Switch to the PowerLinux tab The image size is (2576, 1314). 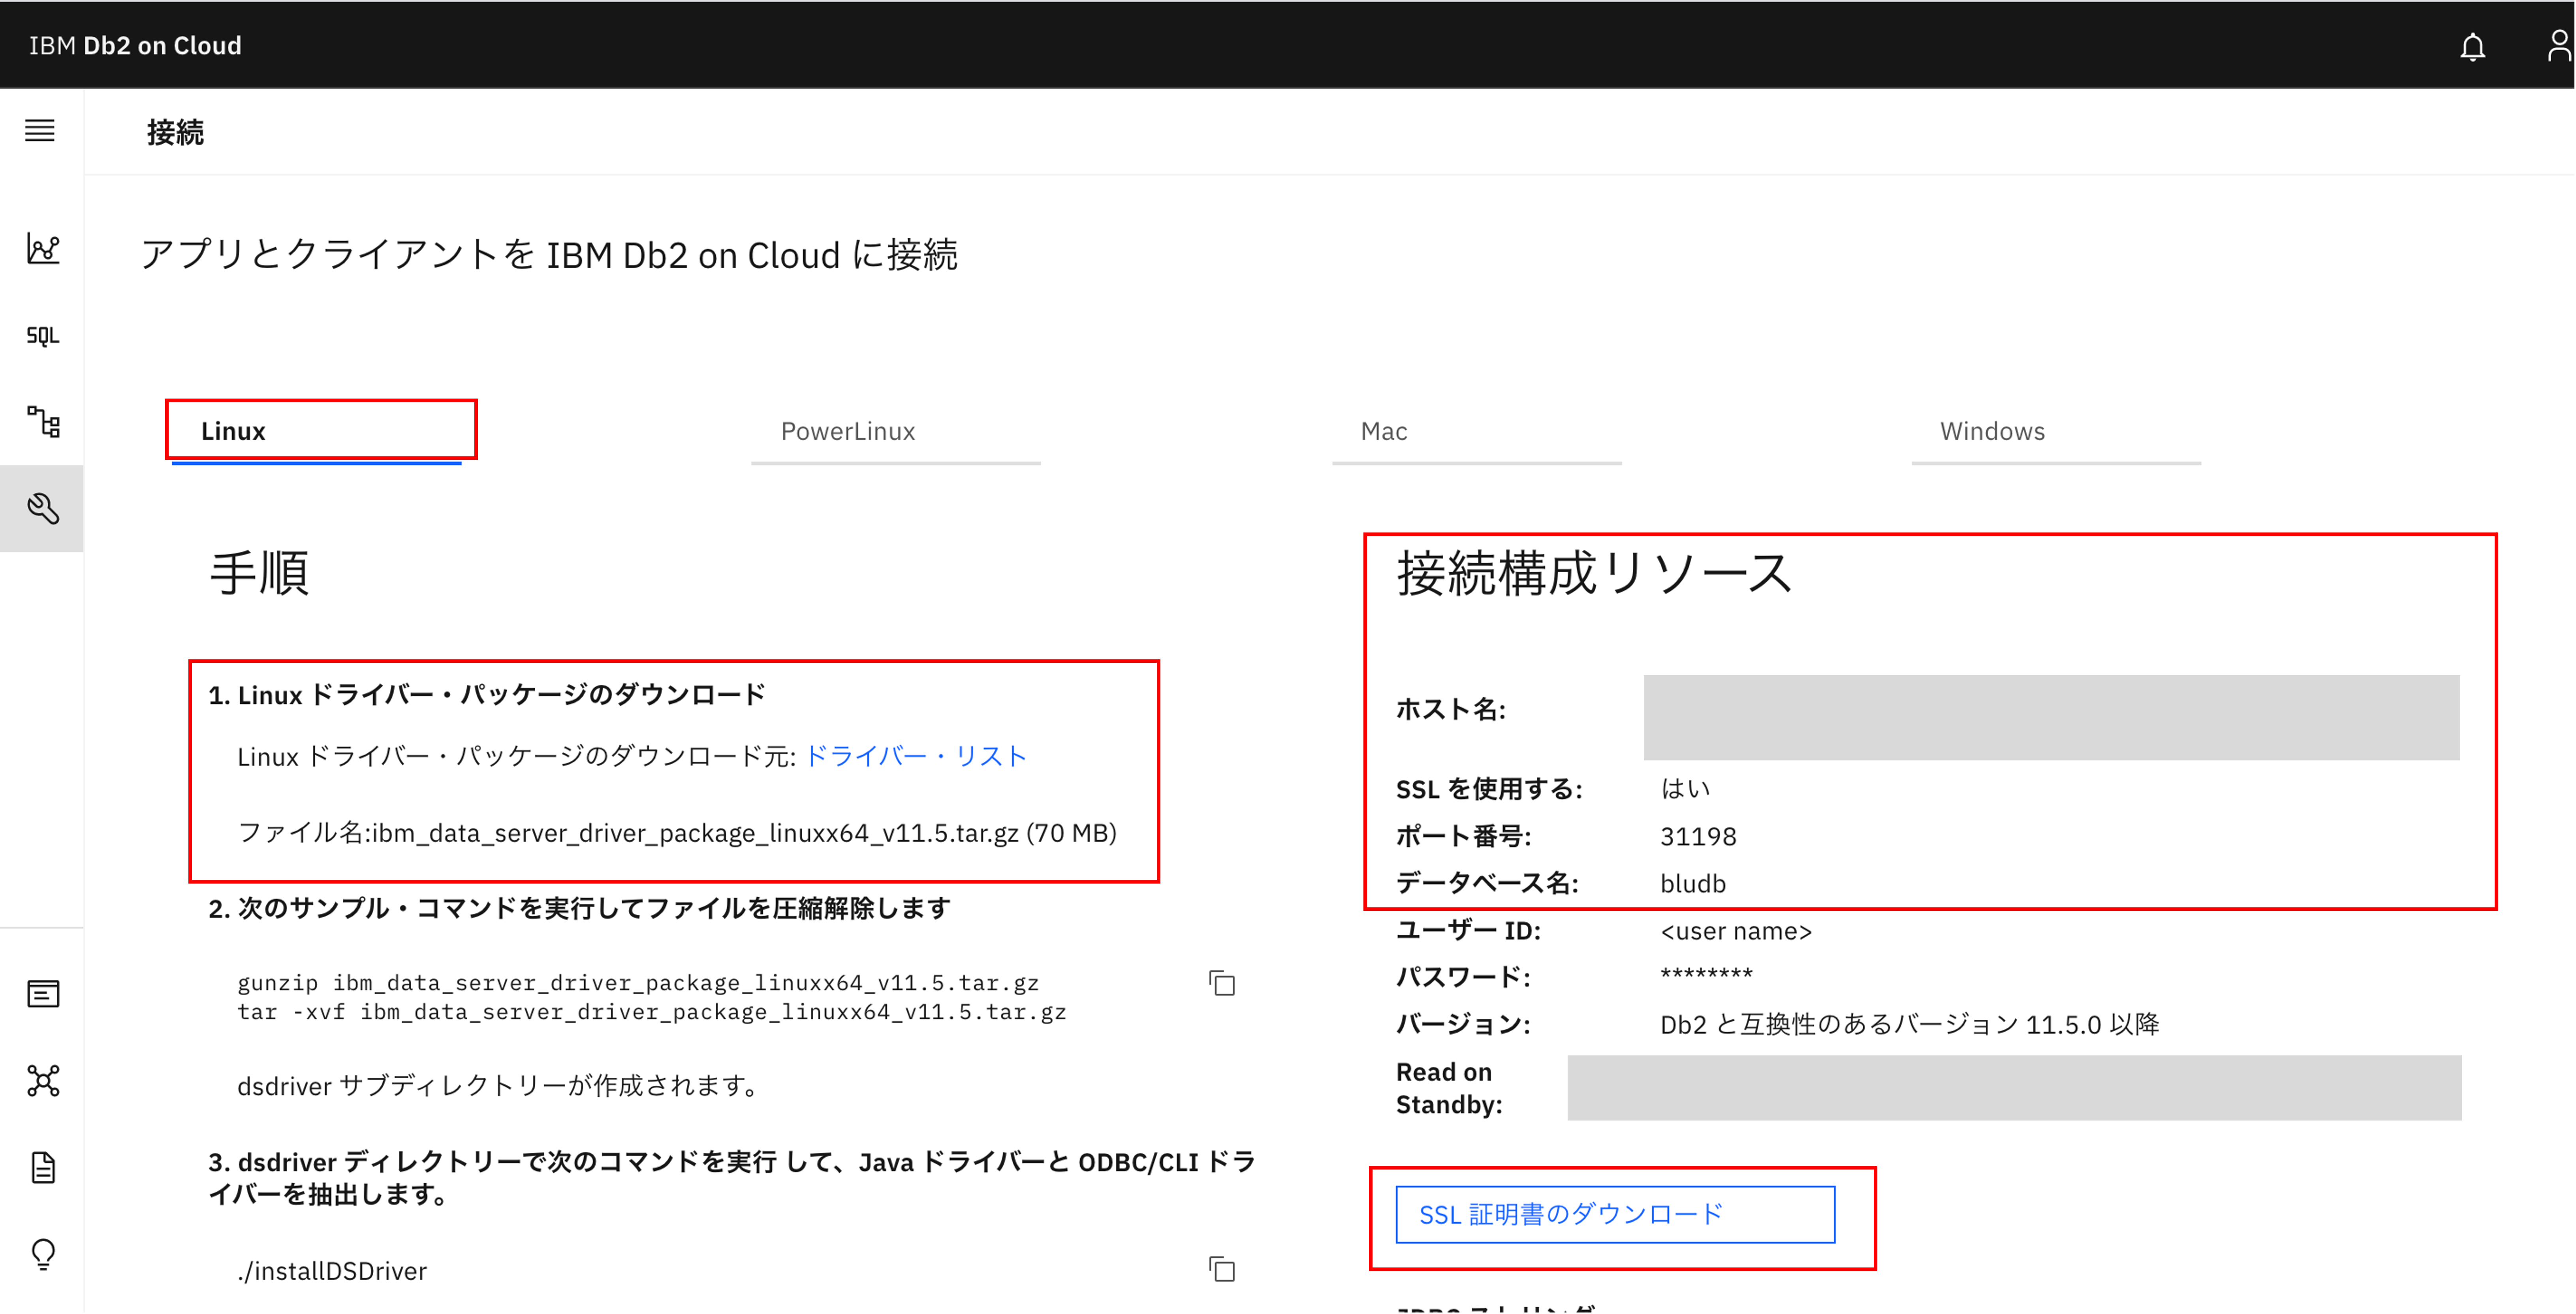point(848,431)
